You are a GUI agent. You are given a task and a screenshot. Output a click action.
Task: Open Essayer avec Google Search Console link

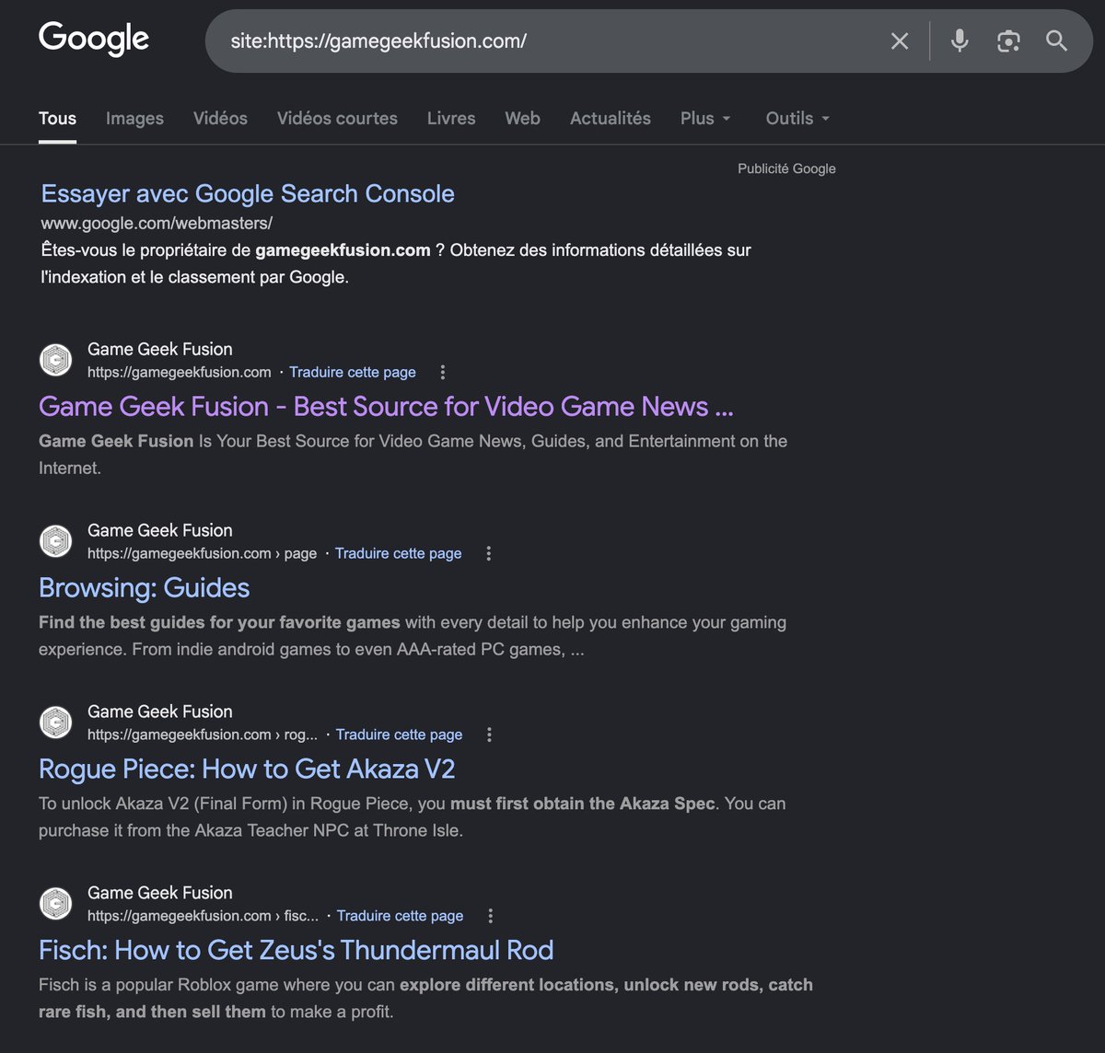point(248,193)
